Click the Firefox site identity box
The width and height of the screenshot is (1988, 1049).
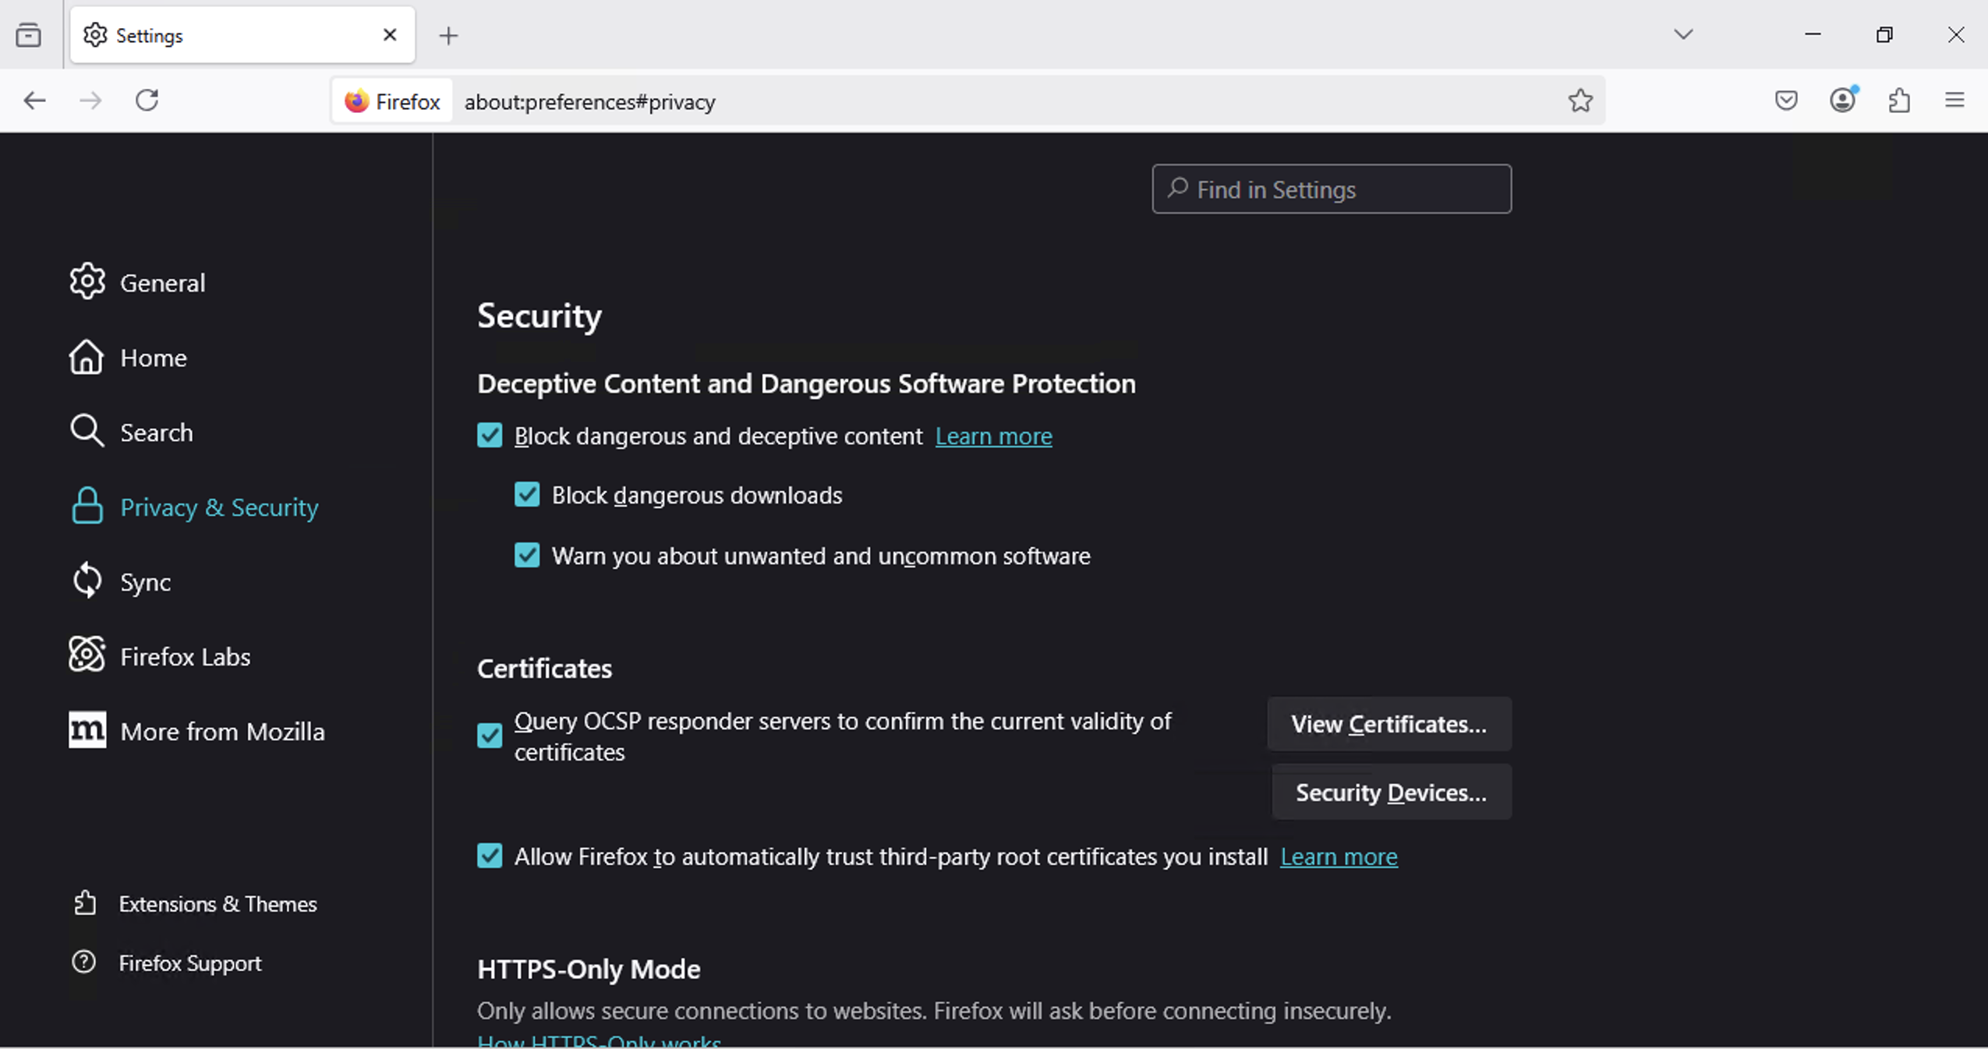tap(392, 101)
